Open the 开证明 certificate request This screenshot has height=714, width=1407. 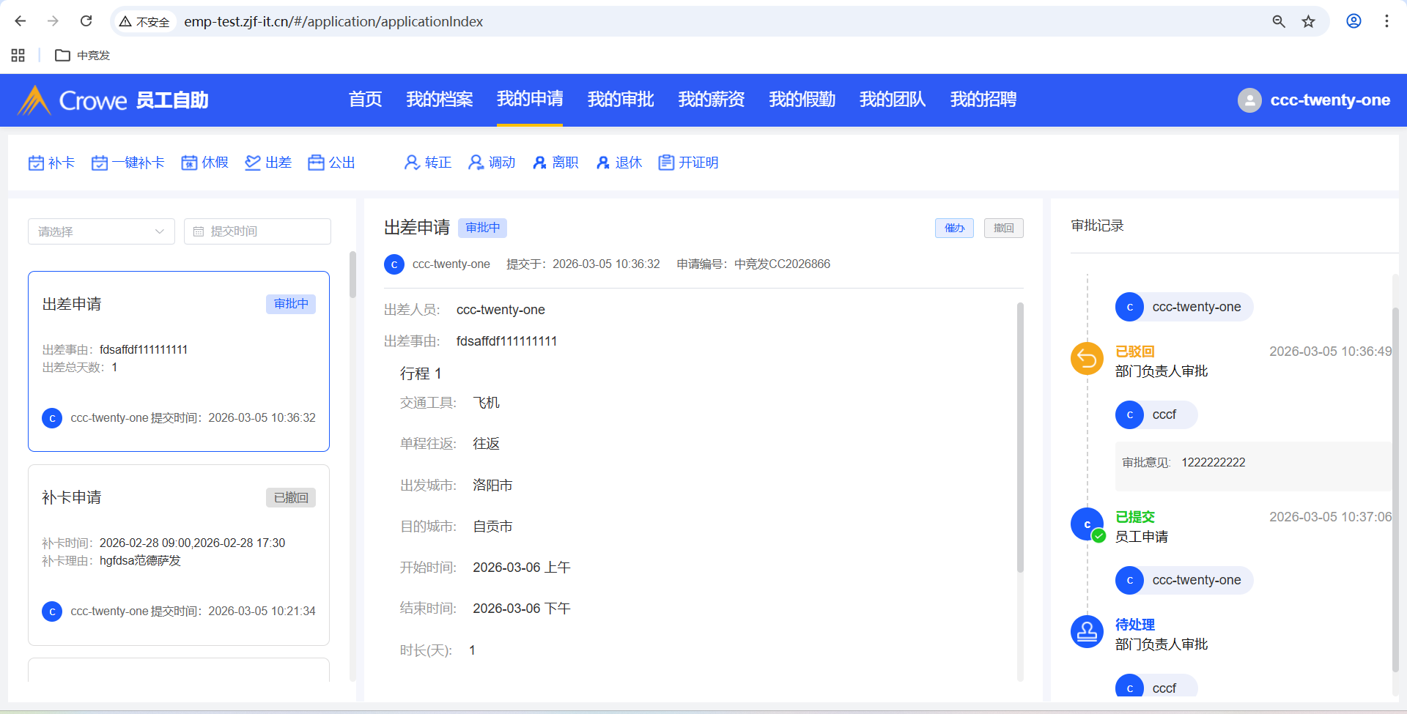point(688,163)
